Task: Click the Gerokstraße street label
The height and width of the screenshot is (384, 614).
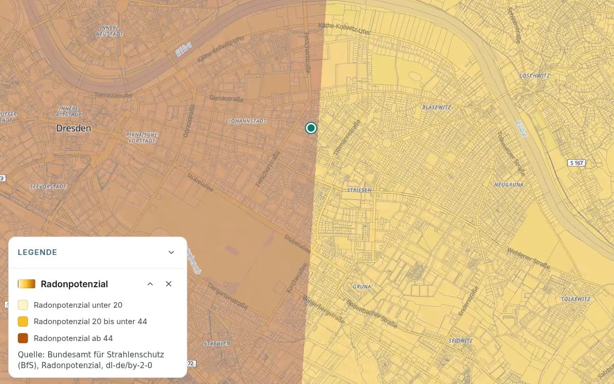Action: point(226,98)
